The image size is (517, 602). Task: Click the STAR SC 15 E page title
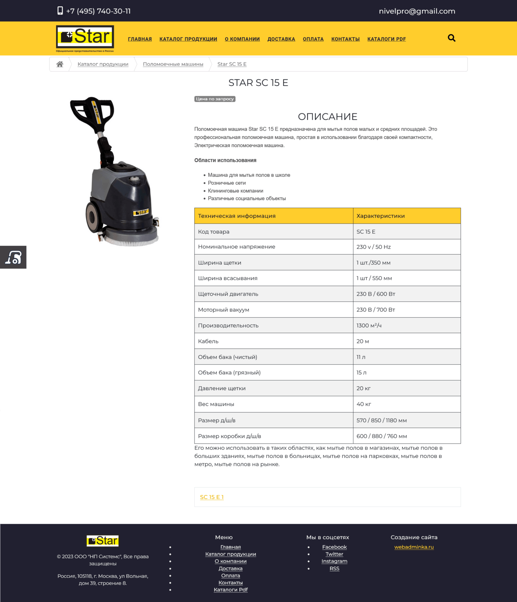[x=258, y=83]
